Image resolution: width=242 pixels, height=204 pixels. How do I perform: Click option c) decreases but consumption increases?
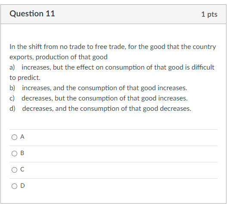point(99,98)
